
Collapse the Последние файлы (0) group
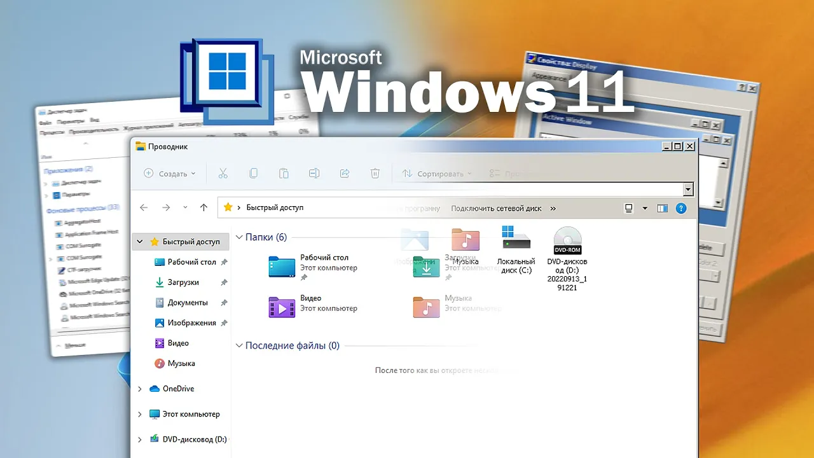[x=239, y=346]
